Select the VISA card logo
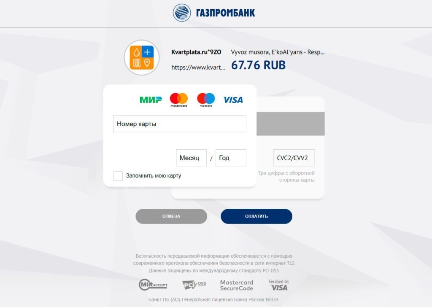The image size is (432, 307). coord(233,100)
